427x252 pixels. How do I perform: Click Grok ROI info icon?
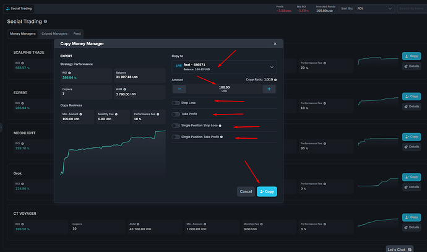[x=22, y=184]
